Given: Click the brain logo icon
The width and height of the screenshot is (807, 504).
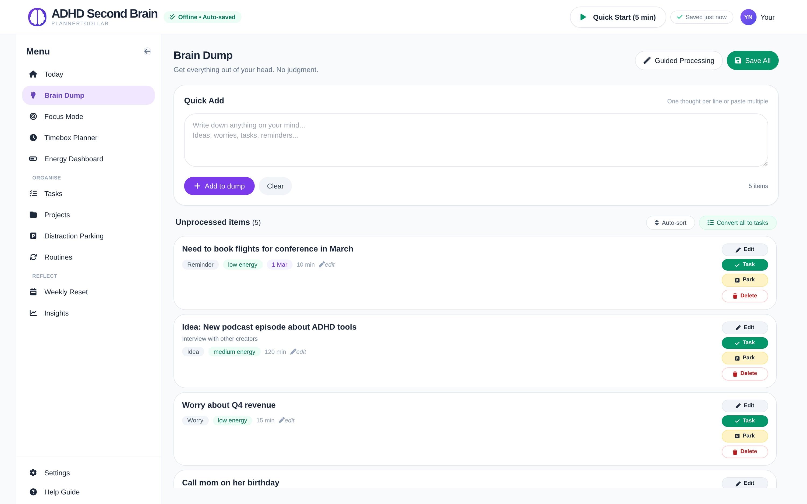Looking at the screenshot, I should tap(37, 17).
